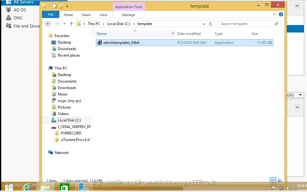The width and height of the screenshot is (307, 192).
Task: Go back with the Back arrow button
Action: point(48,24)
